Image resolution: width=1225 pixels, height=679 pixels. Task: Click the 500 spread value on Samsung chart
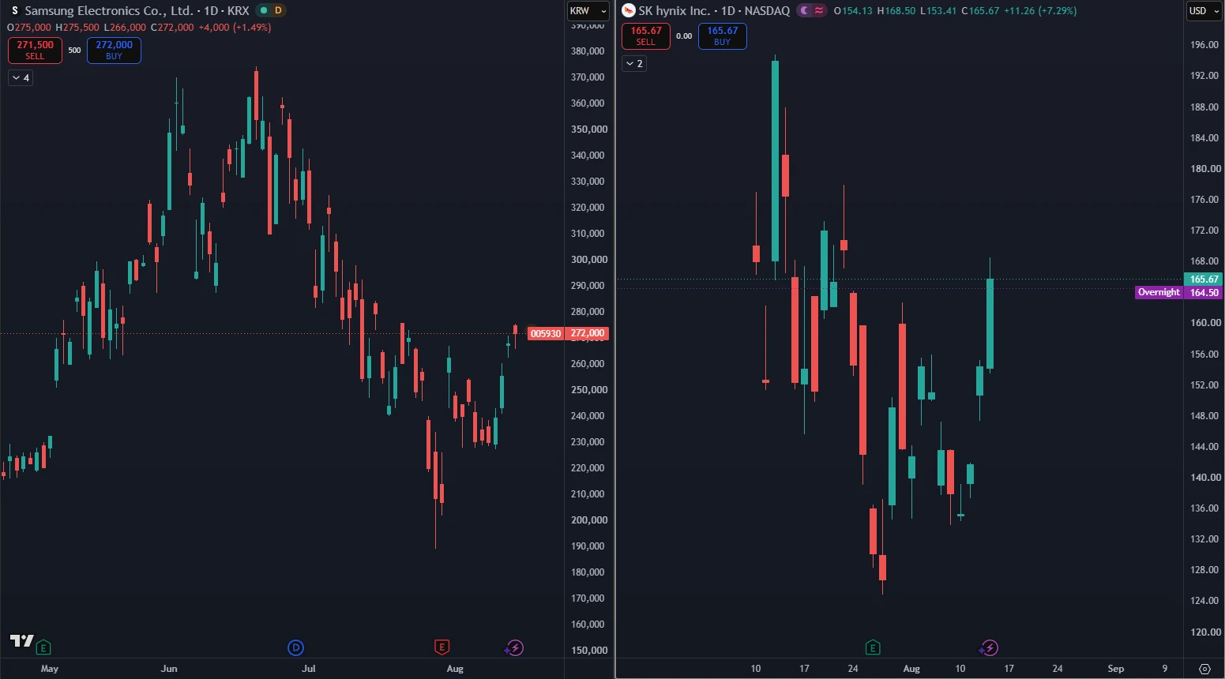pos(74,51)
